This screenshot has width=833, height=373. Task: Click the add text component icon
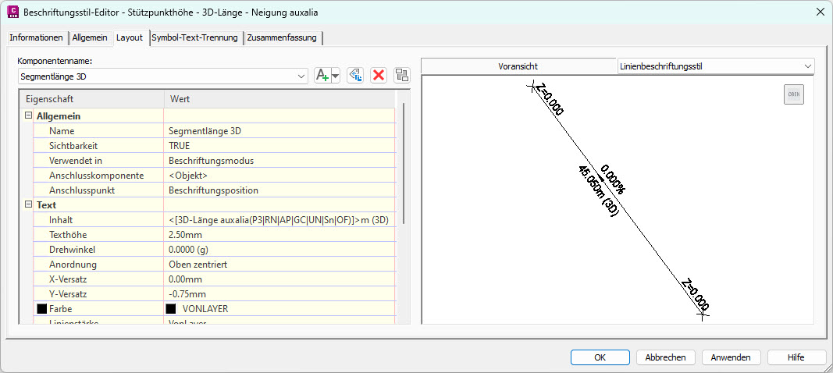(322, 75)
